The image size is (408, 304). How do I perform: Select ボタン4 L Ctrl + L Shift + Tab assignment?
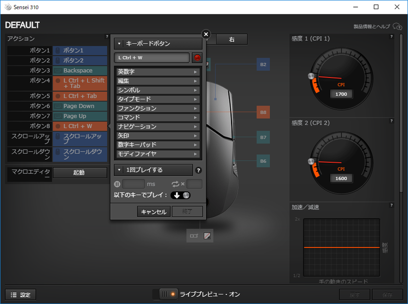80,83
